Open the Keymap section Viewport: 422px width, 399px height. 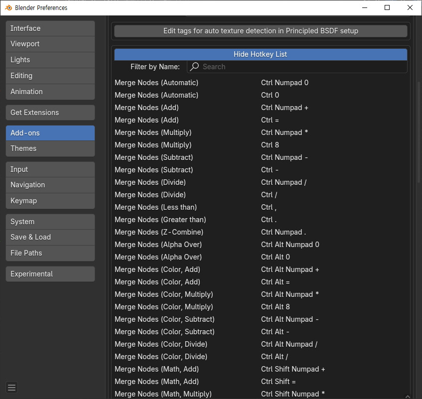point(50,201)
